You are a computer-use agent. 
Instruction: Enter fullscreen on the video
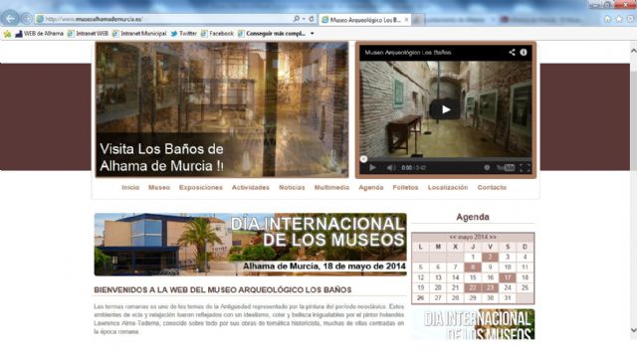click(x=526, y=168)
